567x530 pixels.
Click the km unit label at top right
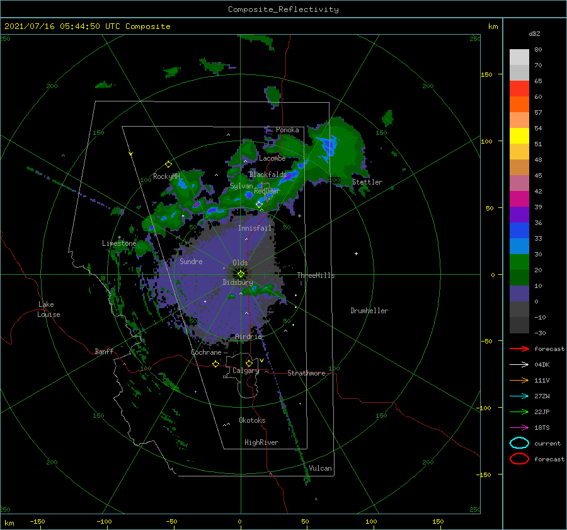493,26
